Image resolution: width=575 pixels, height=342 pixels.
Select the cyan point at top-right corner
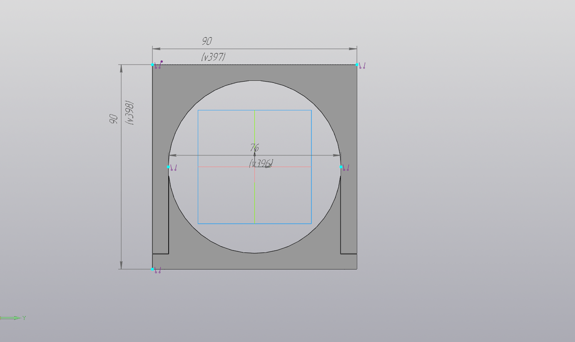pyautogui.click(x=357, y=65)
